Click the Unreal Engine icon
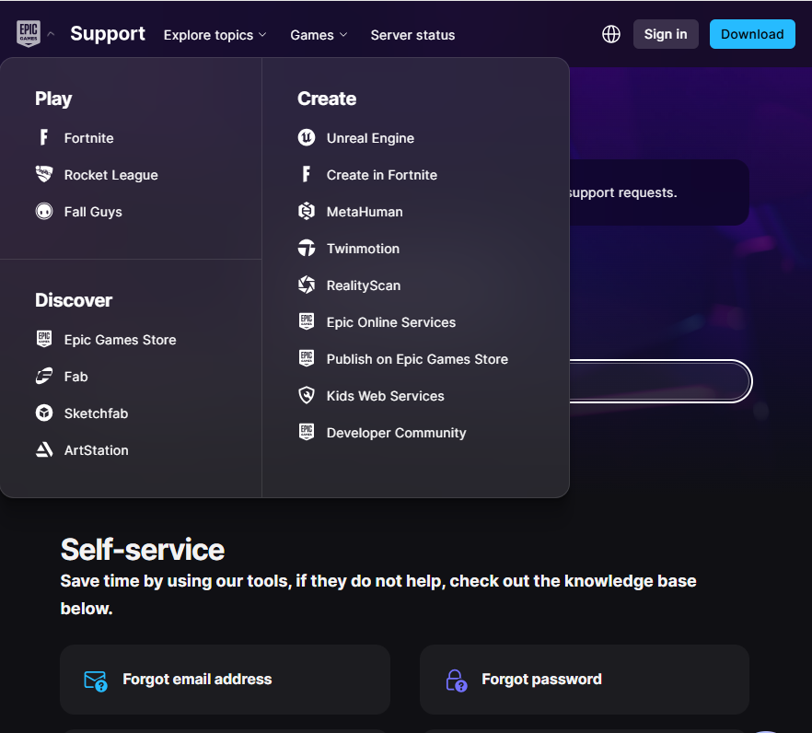Viewport: 812px width, 733px height. [x=307, y=137]
